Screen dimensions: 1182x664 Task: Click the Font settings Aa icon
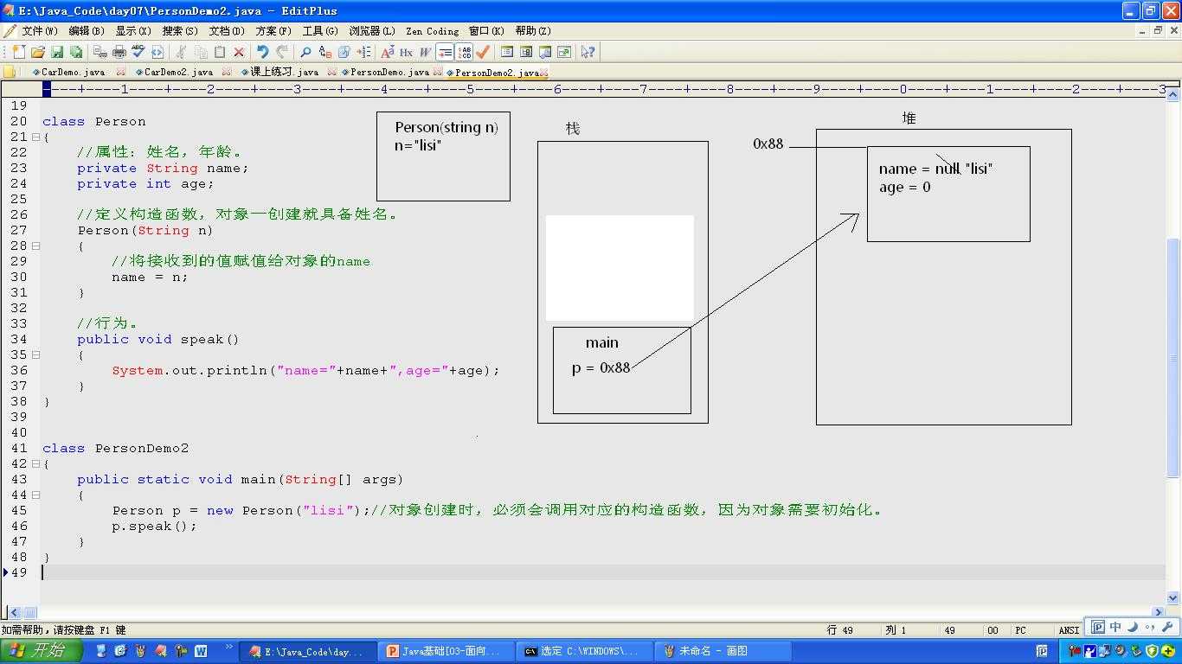pyautogui.click(x=388, y=52)
